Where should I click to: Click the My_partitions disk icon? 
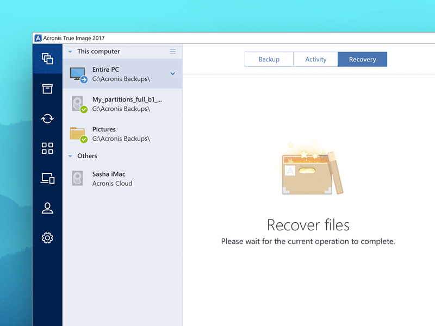[79, 104]
